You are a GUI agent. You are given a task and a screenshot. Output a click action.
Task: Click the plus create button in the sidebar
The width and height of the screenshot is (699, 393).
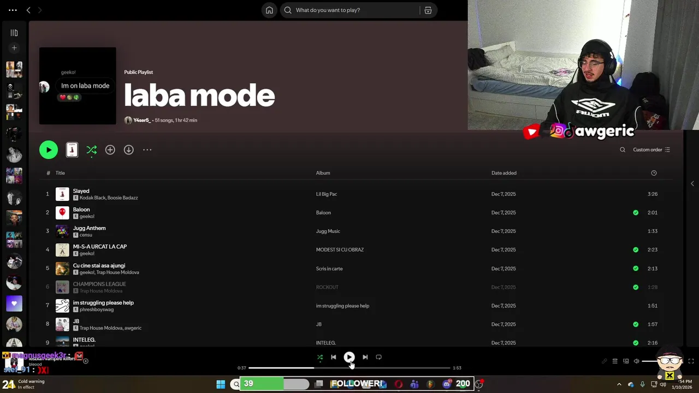(14, 48)
